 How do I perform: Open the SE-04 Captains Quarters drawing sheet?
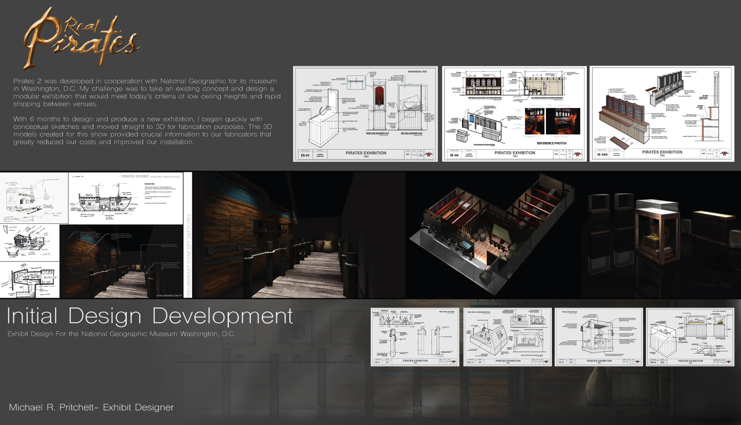click(515, 114)
